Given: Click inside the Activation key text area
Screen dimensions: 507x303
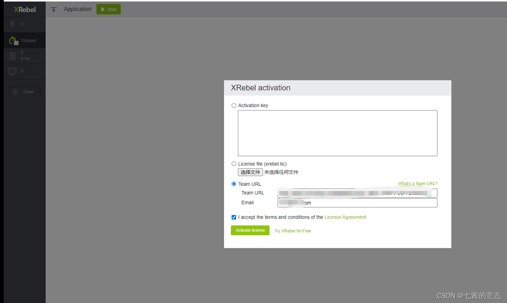Looking at the screenshot, I should (338, 133).
